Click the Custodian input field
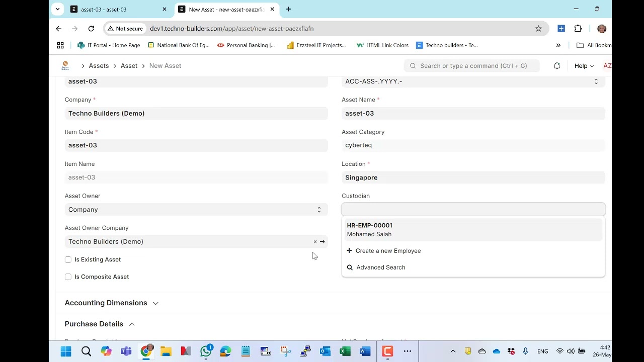Screen dimensions: 644x362 (473, 209)
